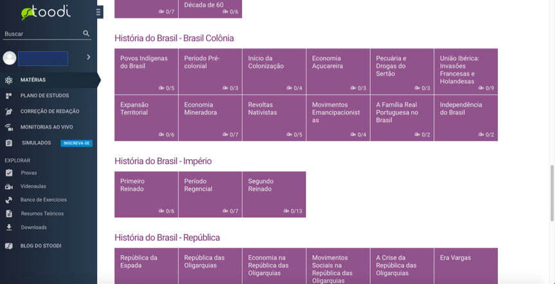Click the Stoodi logo

(46, 12)
